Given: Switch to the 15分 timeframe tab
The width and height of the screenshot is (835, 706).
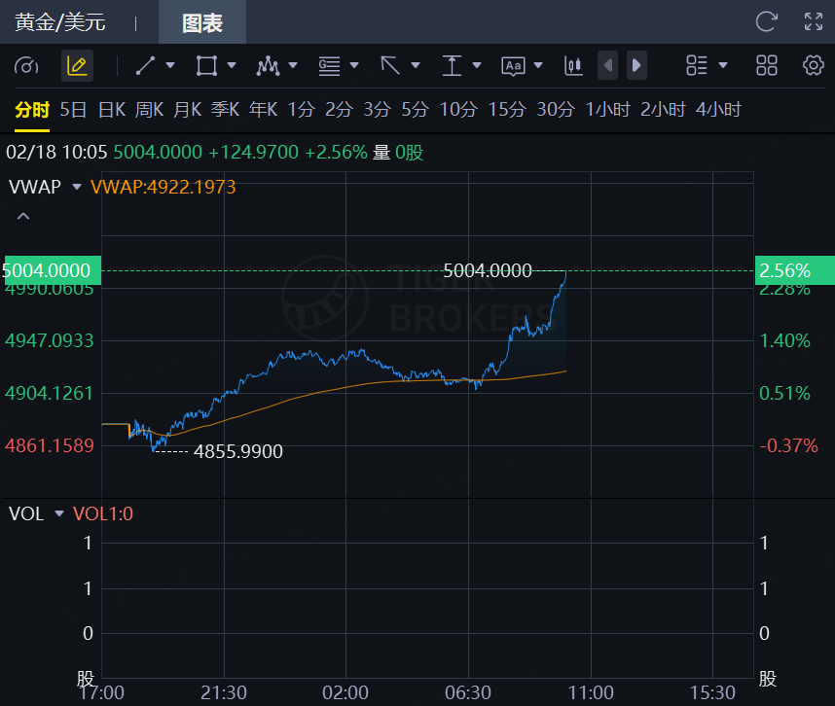Looking at the screenshot, I should click(506, 110).
